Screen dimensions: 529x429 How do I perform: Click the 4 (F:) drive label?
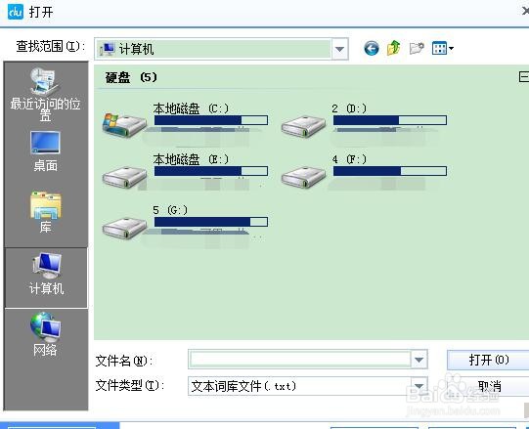click(x=348, y=159)
